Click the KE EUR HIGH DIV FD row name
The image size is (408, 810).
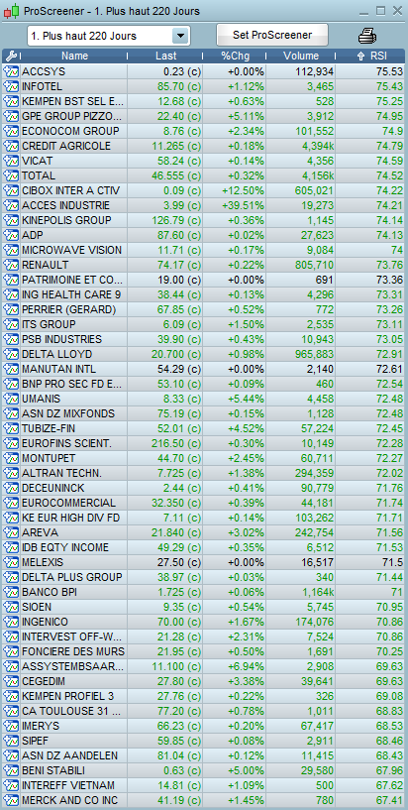click(x=68, y=518)
